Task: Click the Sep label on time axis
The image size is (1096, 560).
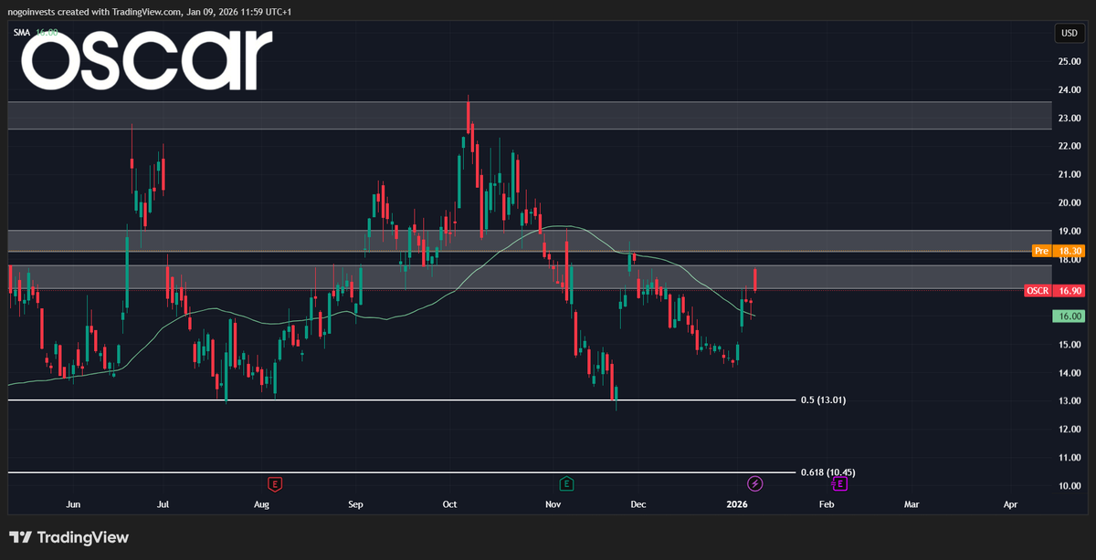Action: [356, 503]
